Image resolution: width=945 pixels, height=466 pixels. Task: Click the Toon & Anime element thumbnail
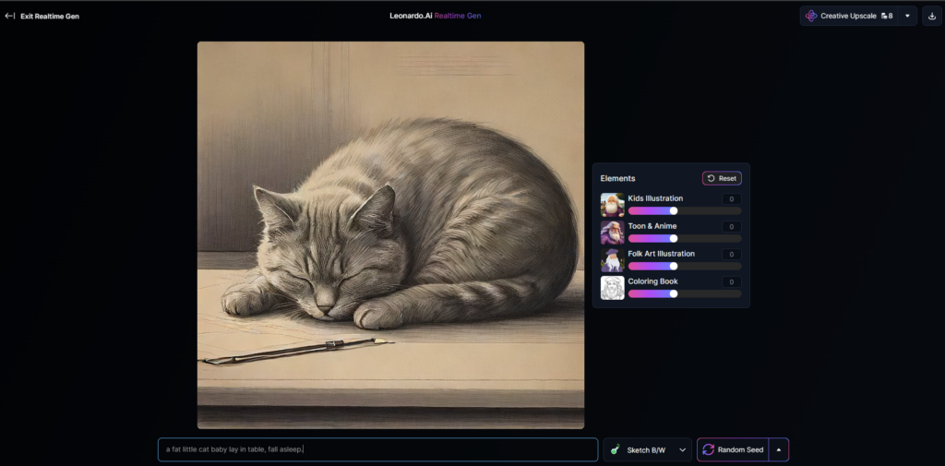[x=612, y=233]
